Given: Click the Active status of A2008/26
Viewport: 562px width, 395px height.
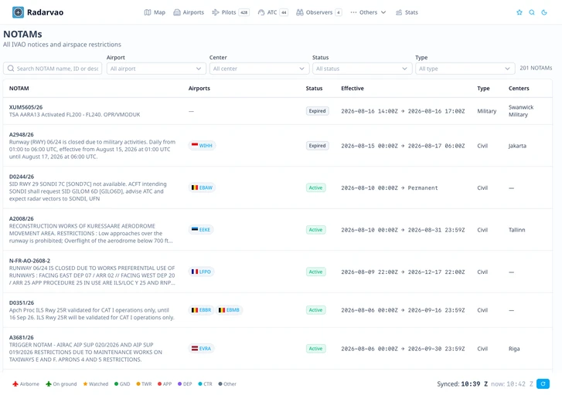Looking at the screenshot, I should [x=315, y=230].
